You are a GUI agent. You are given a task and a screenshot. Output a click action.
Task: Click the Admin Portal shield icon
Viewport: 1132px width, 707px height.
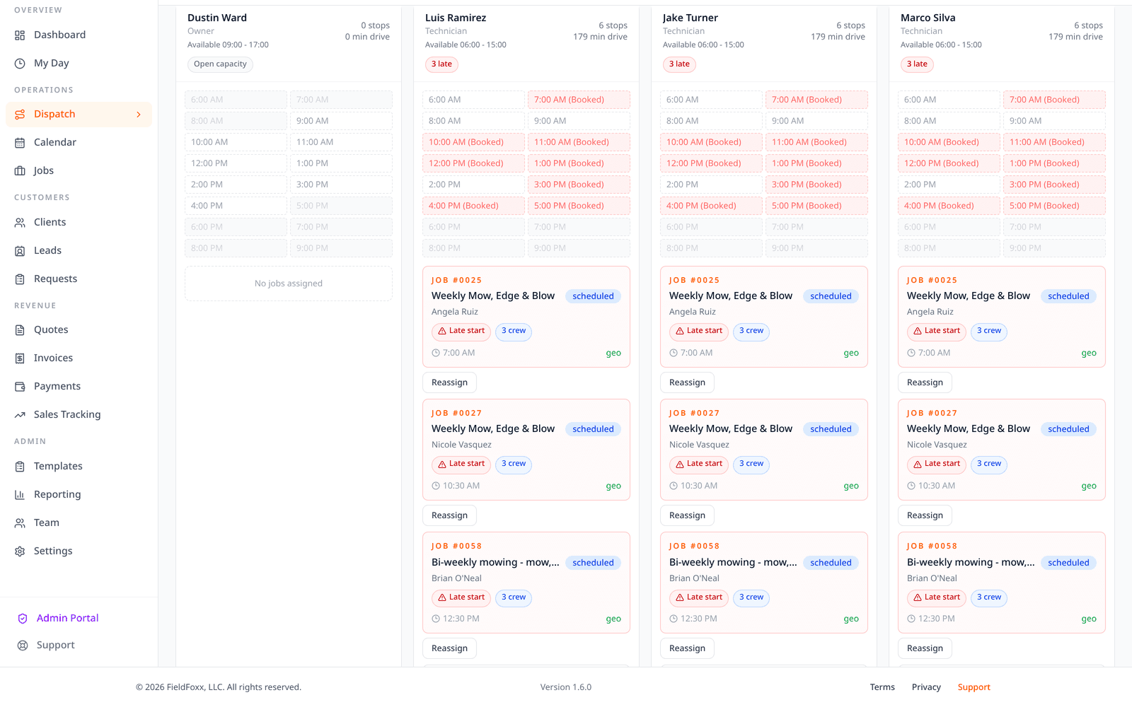tap(23, 619)
